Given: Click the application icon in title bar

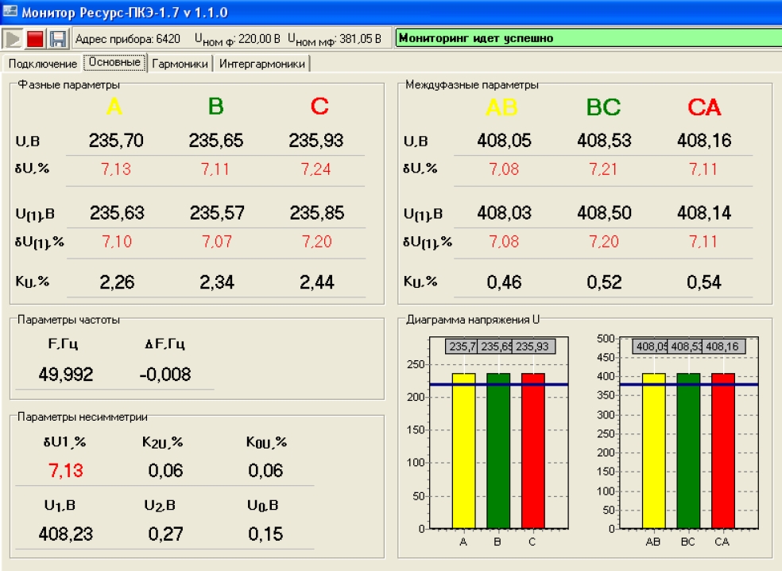Looking at the screenshot, I should click(x=10, y=11).
